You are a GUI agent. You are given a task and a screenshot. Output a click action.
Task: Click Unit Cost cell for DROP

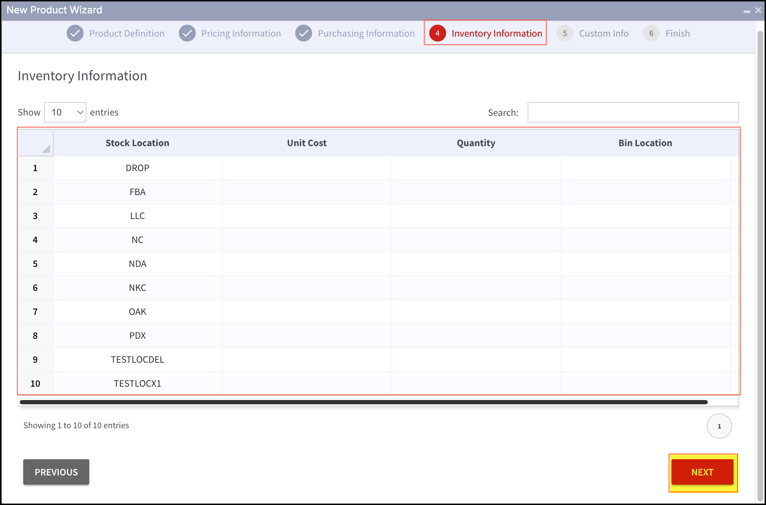coord(307,168)
